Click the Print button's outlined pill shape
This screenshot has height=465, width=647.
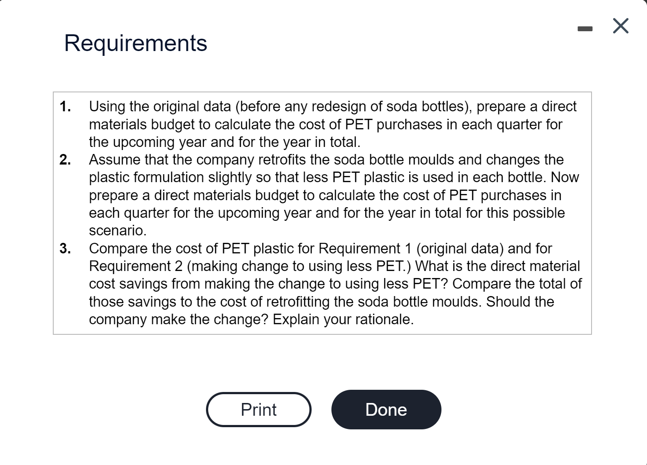pos(258,409)
